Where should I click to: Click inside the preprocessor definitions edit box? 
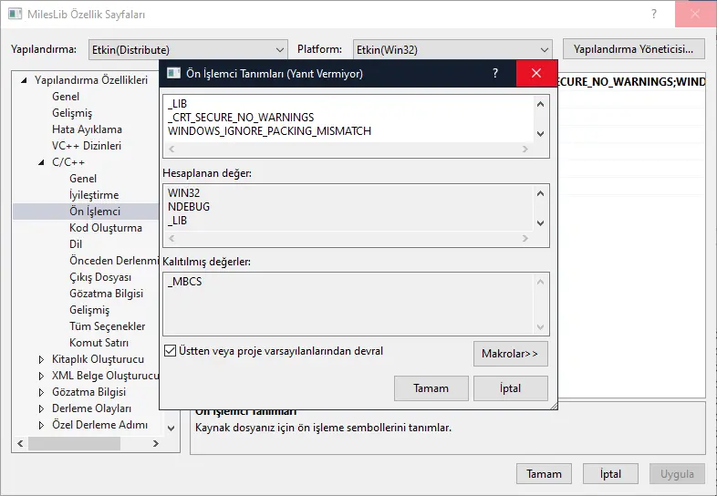click(x=347, y=118)
